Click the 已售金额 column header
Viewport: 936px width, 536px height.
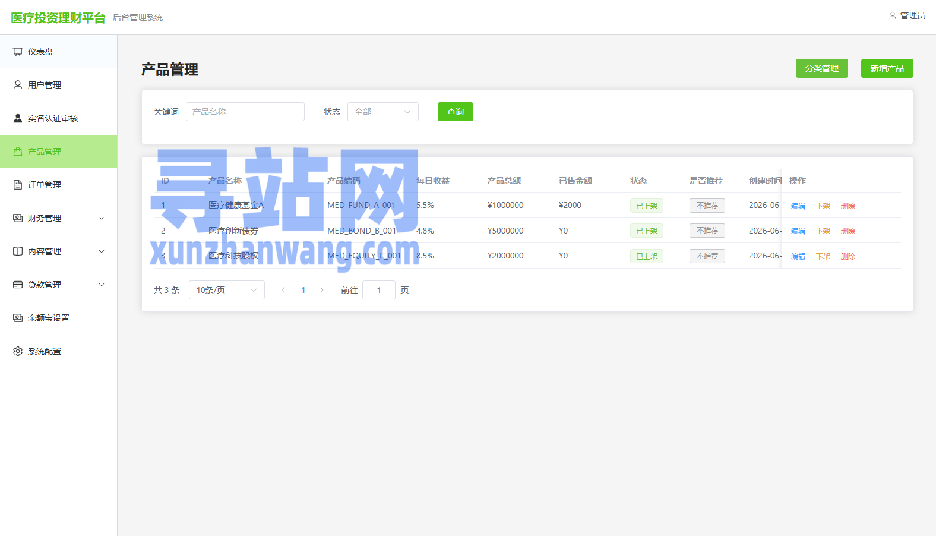coord(575,181)
